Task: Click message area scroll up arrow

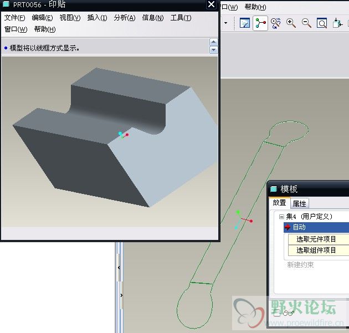Action: [x=213, y=42]
